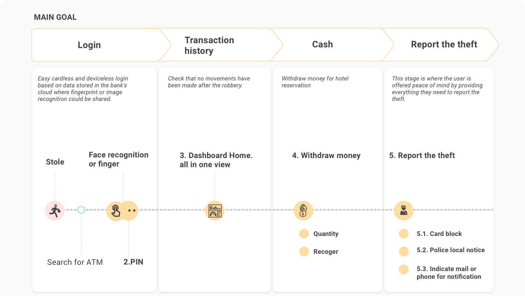The image size is (525, 296).
Task: Click the MAIN GOAL title
Action: 55,17
